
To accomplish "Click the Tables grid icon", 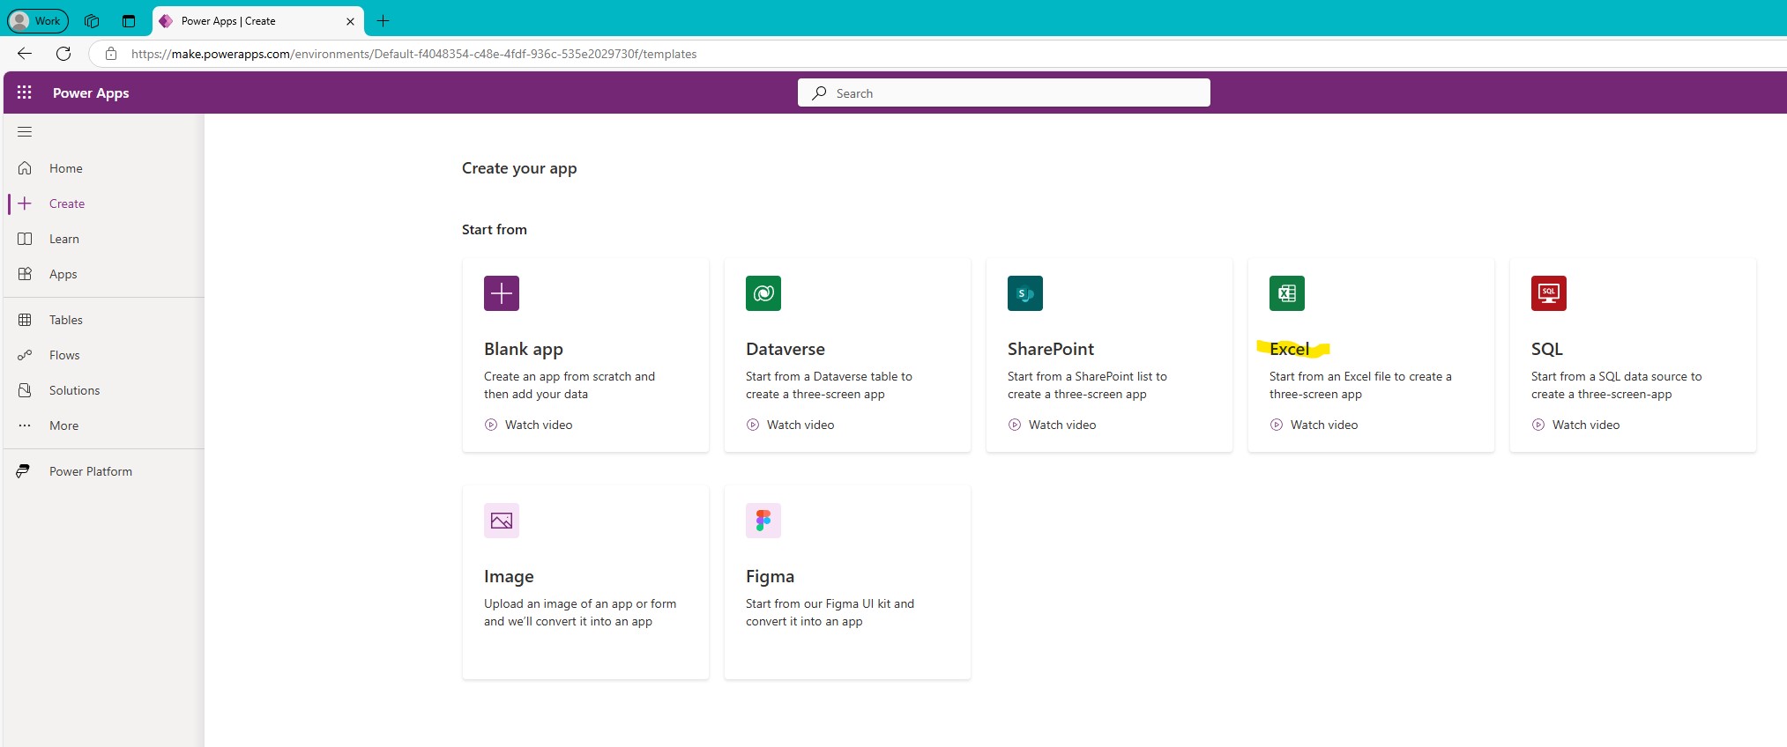I will point(25,320).
